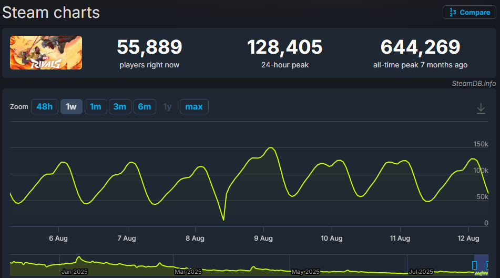Click the SteamDB.info credit link
This screenshot has height=278, width=500.
pos(474,83)
